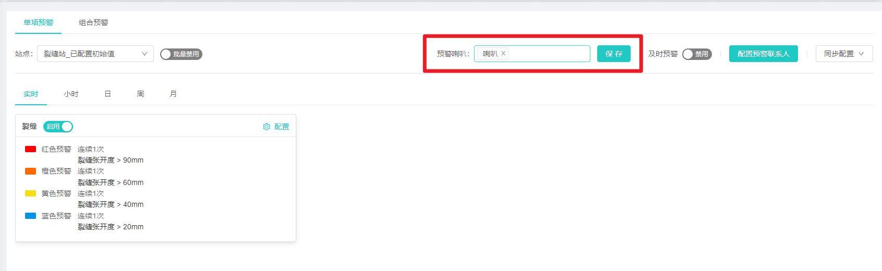Image resolution: width=882 pixels, height=271 pixels.
Task: Click the red 红色预警 color swatch
Action: 30,149
